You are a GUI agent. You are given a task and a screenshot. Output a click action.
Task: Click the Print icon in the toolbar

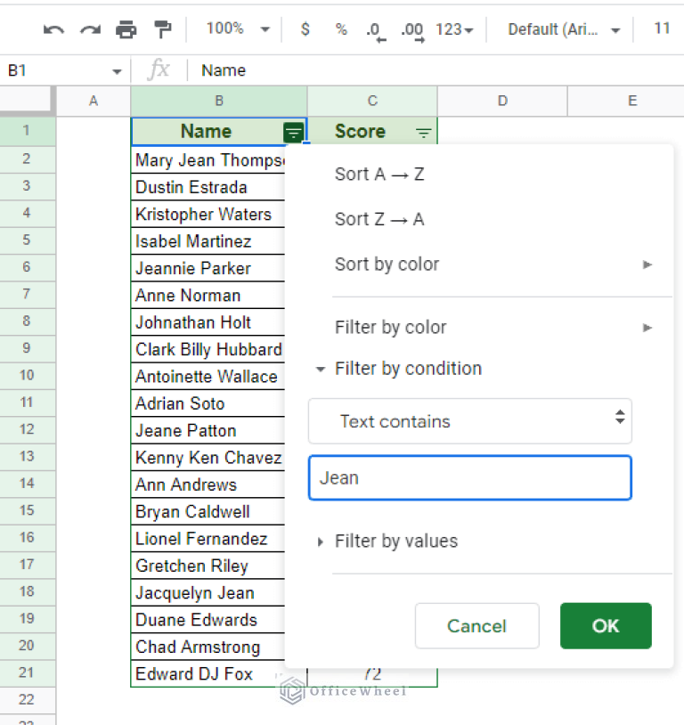click(x=126, y=29)
